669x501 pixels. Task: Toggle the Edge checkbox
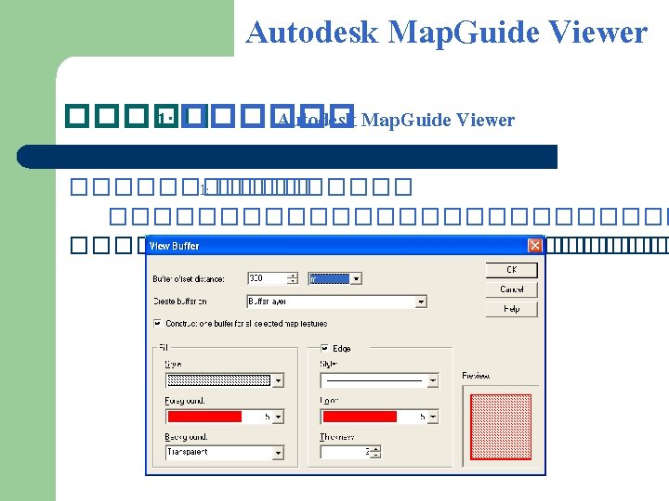coord(324,349)
